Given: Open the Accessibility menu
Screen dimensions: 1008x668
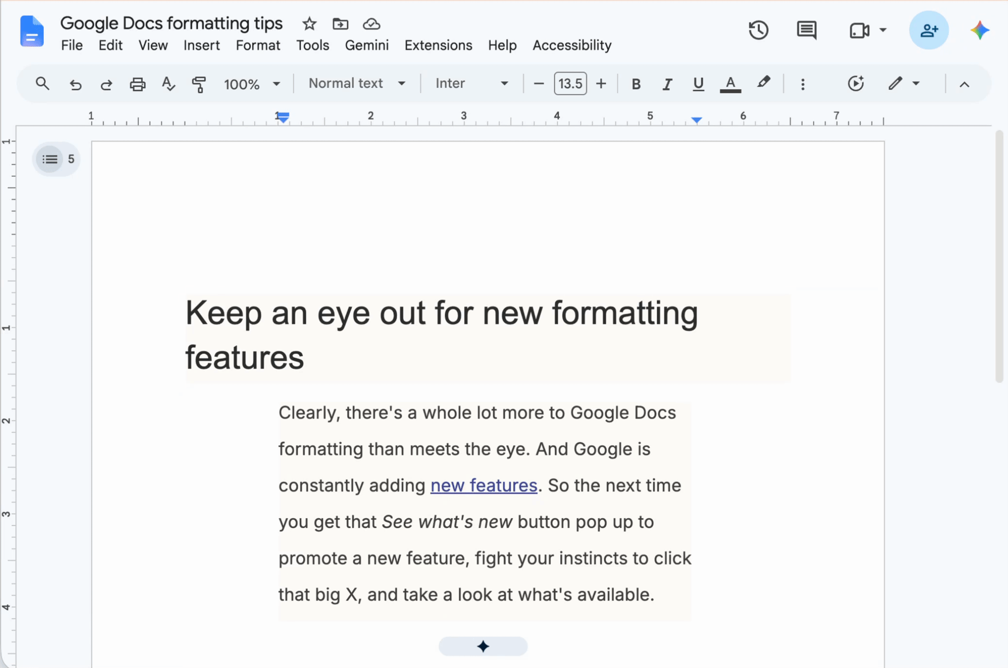Looking at the screenshot, I should [x=571, y=45].
